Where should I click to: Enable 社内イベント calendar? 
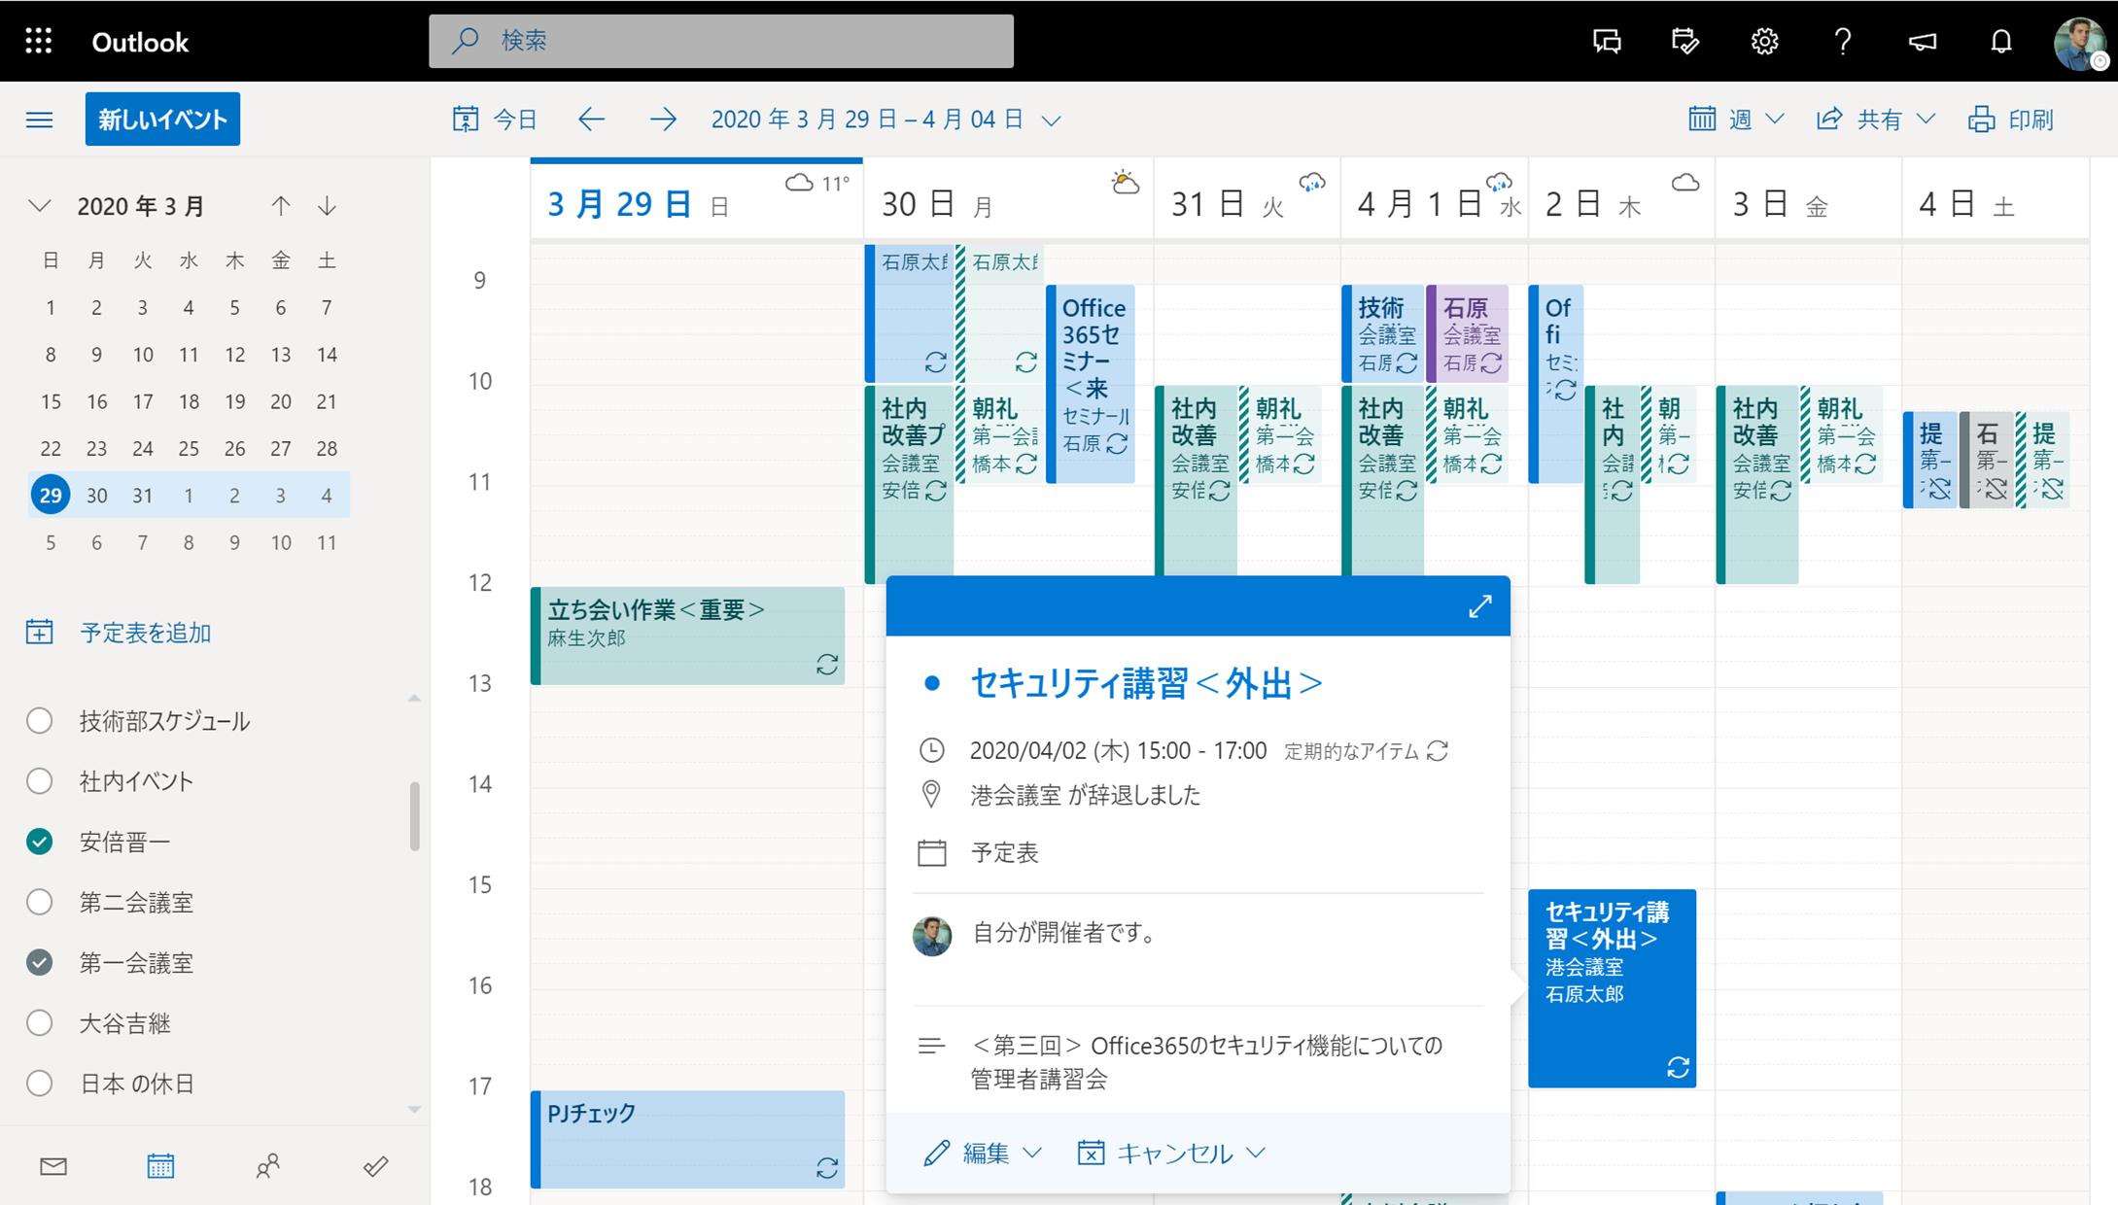[x=40, y=781]
